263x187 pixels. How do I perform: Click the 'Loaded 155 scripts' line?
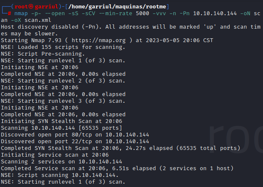click(63, 47)
